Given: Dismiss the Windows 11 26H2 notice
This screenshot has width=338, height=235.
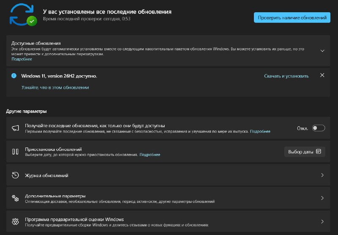Looking at the screenshot, I should pos(322,75).
